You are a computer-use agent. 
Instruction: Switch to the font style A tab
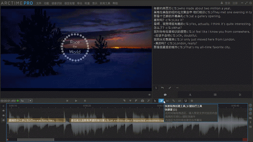point(190,95)
